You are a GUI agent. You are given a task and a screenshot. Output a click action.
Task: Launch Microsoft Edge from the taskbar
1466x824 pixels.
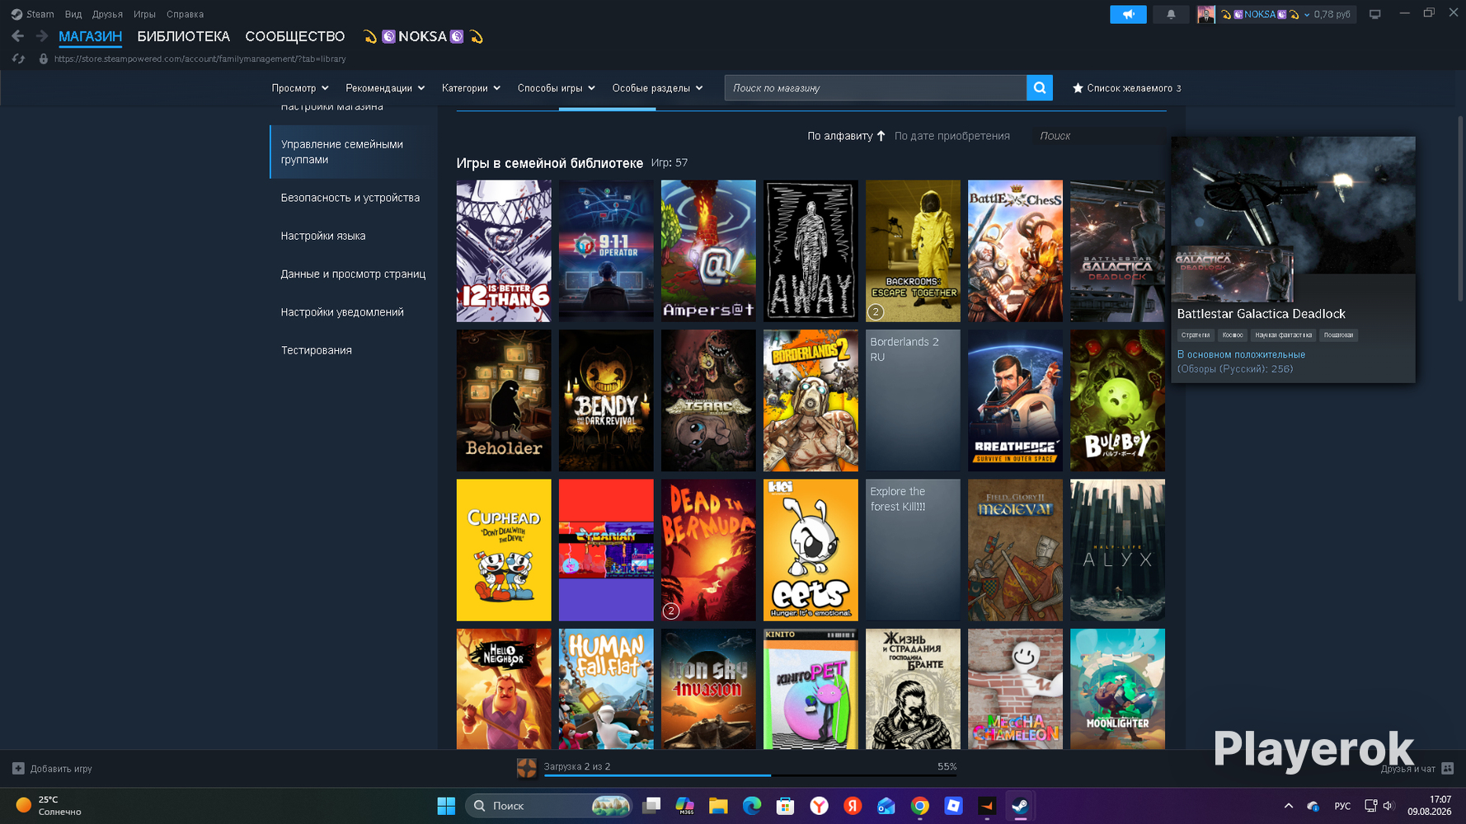[752, 806]
